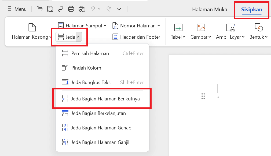Click the Halaman Kosong page icon
The image size is (271, 156).
coord(32,27)
